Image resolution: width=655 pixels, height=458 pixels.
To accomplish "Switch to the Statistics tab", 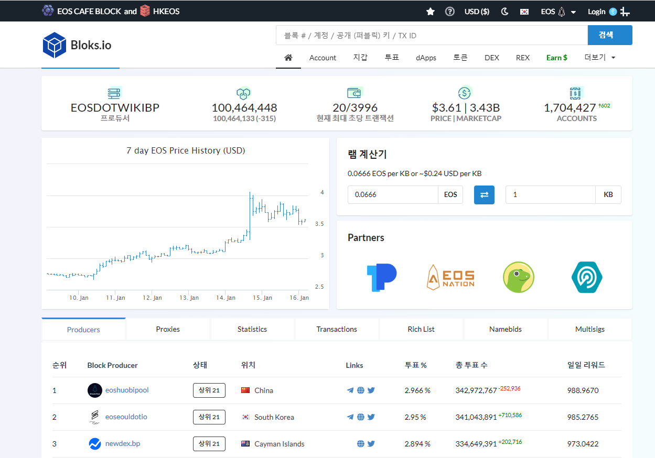I will click(252, 329).
